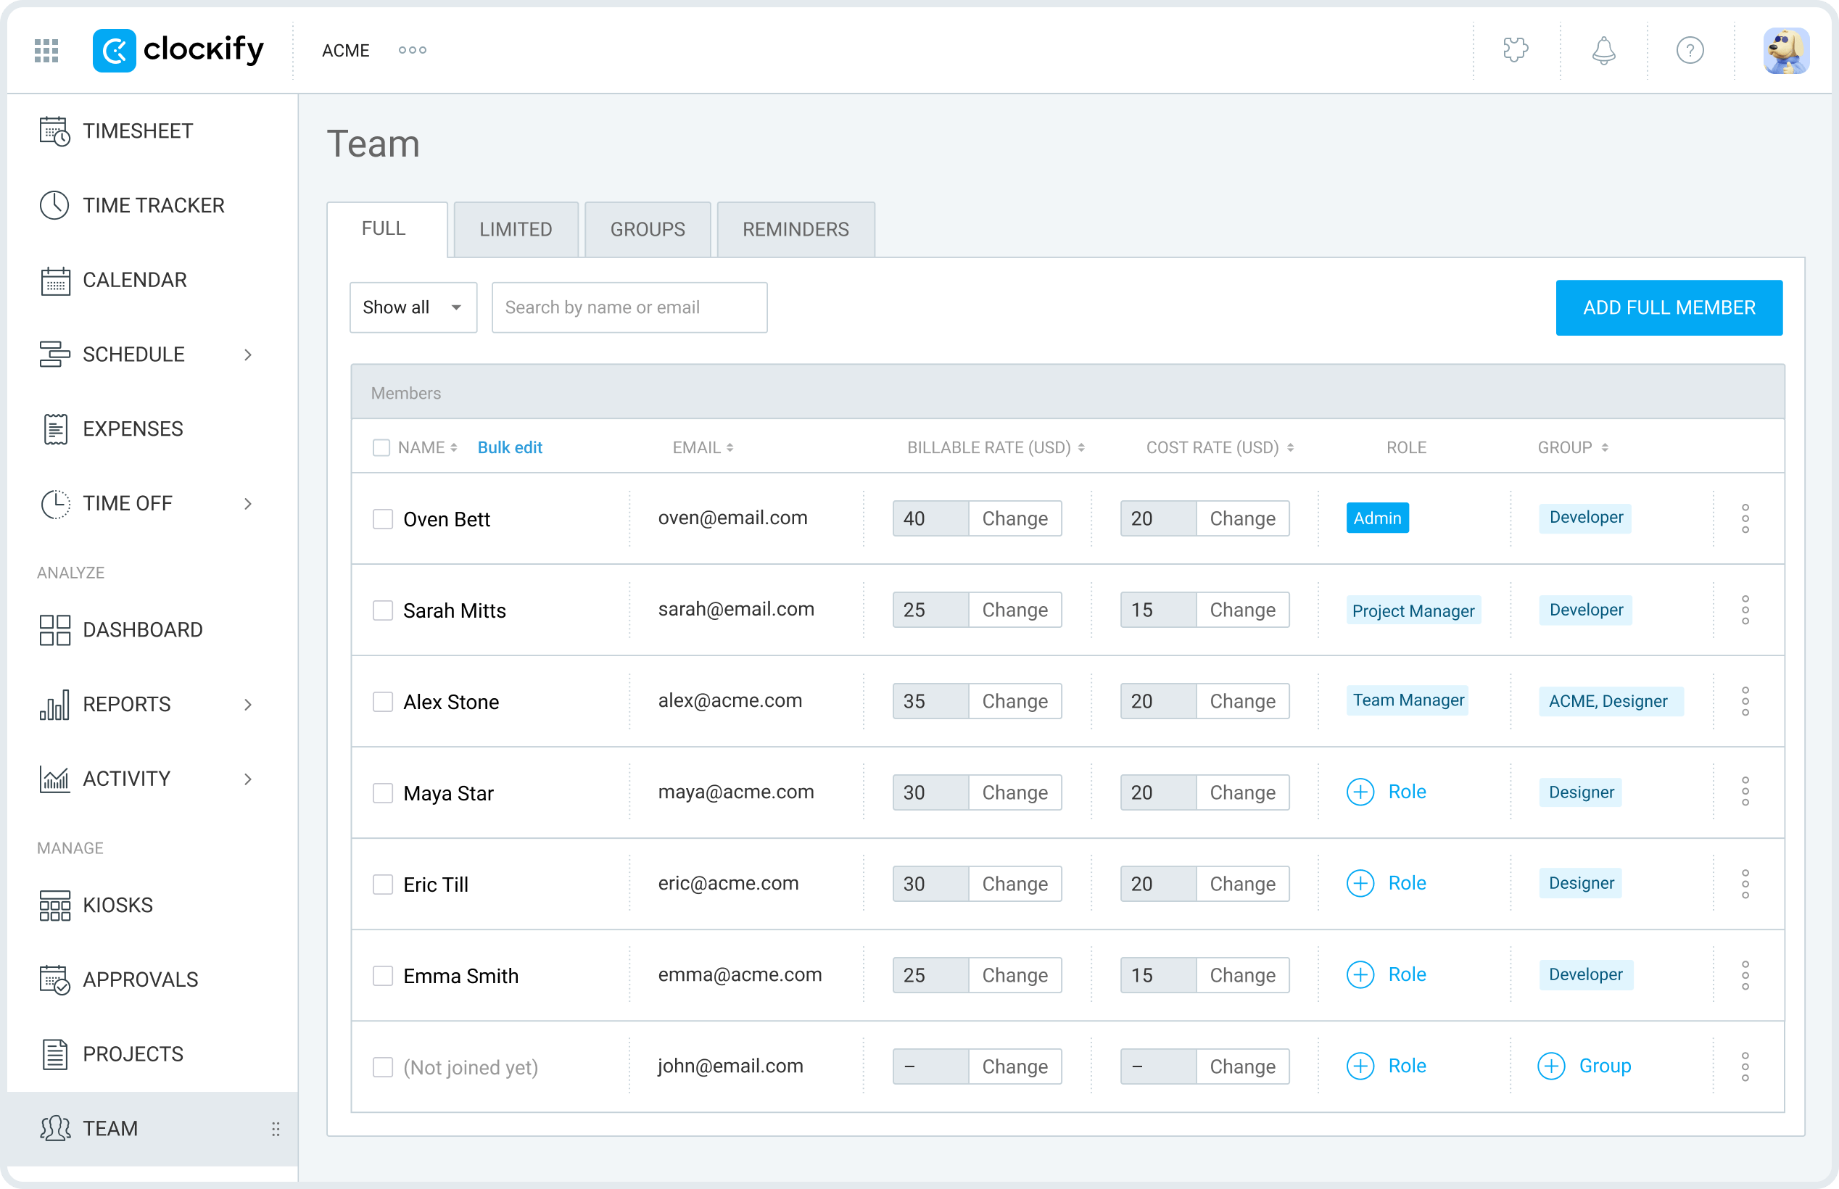Switch to the Groups tab

pos(648,229)
